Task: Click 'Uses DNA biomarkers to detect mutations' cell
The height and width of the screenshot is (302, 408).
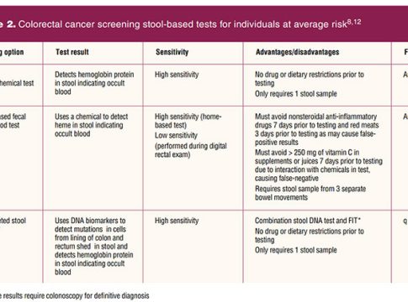Action: (x=94, y=246)
